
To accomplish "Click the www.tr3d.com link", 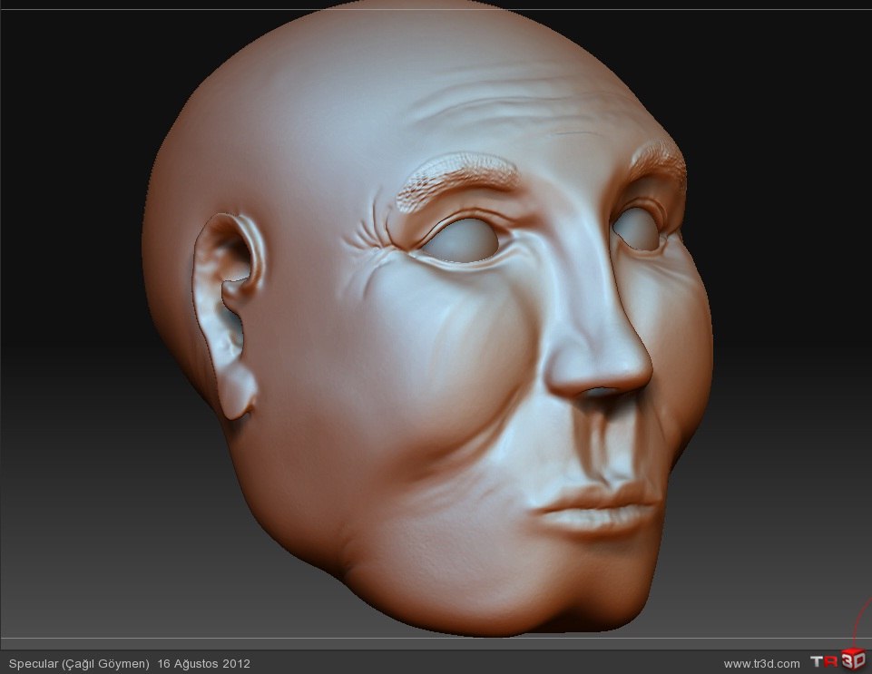I will [x=761, y=663].
